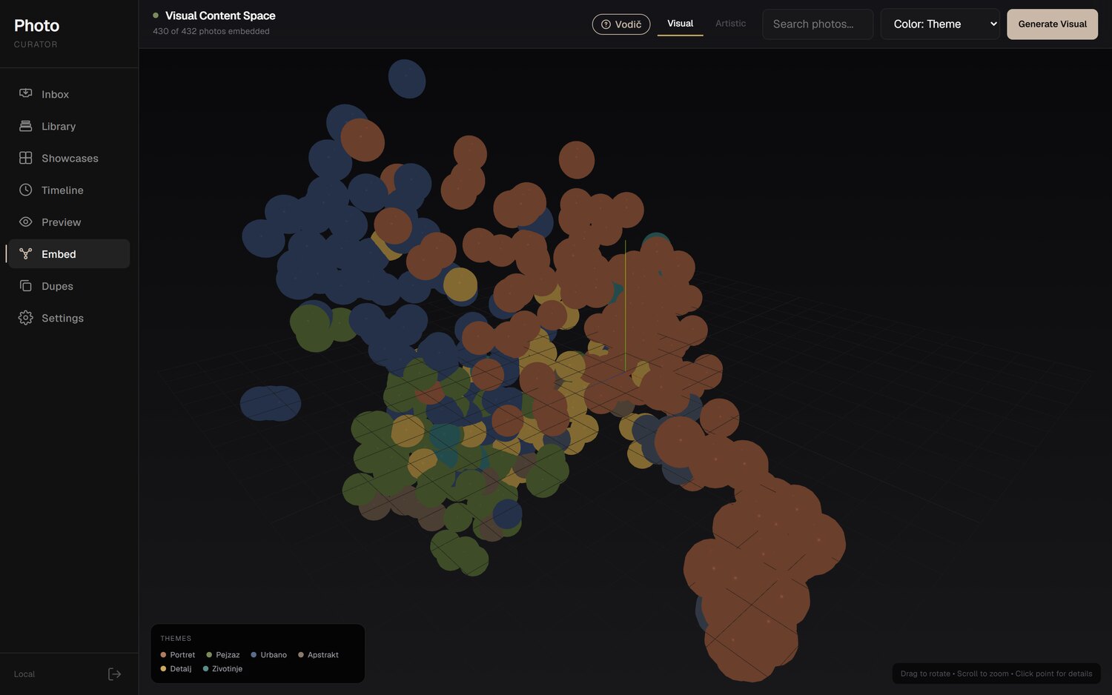
Task: Open the Settings page
Action: pyautogui.click(x=69, y=317)
